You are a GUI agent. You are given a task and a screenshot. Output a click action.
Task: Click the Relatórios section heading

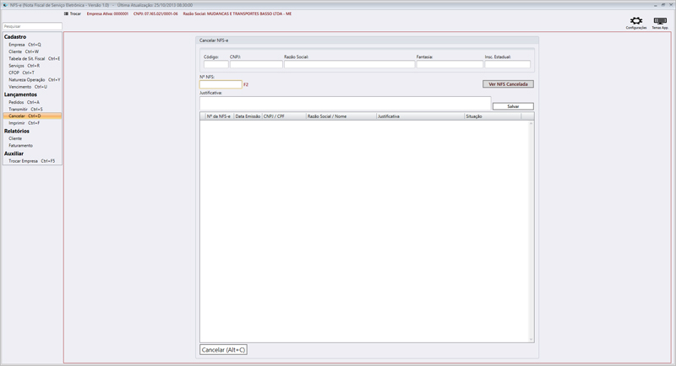click(17, 132)
